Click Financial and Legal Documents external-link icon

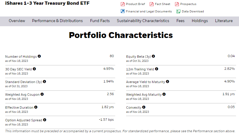pos(123,11)
